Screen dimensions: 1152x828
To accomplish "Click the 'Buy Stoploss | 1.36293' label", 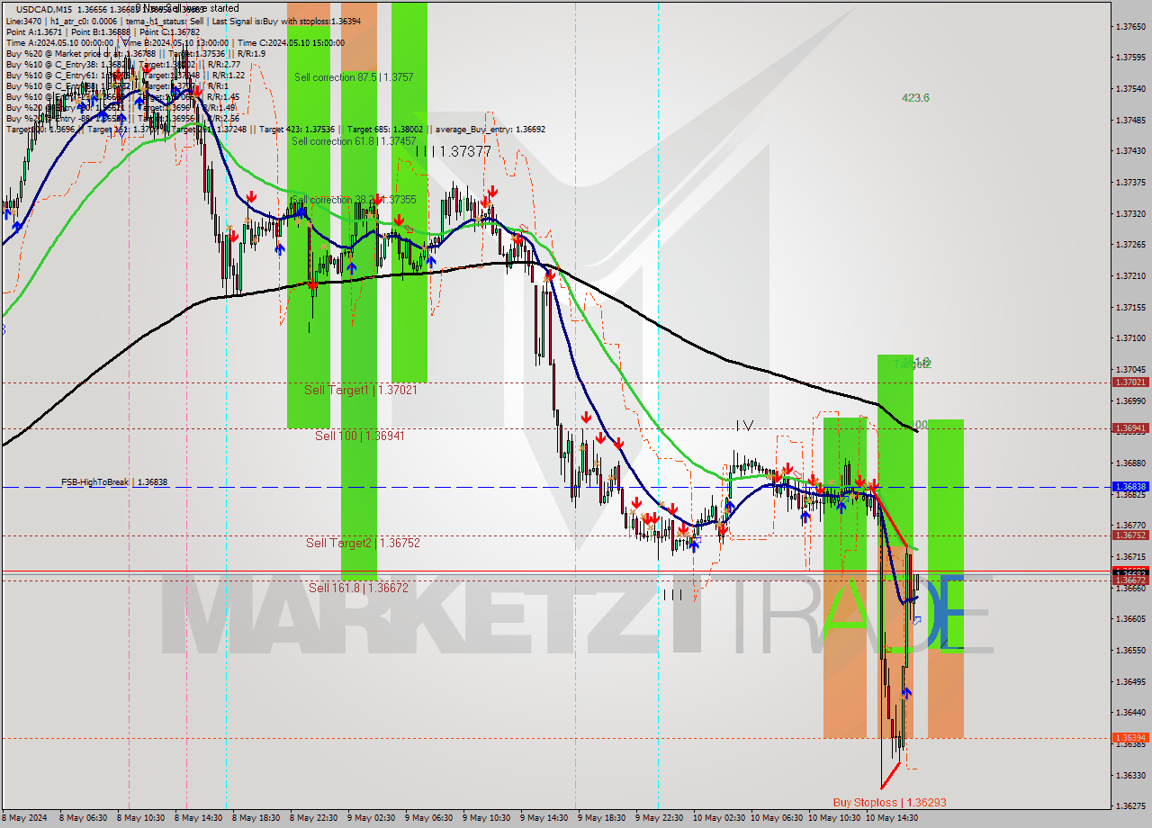I will coord(889,802).
